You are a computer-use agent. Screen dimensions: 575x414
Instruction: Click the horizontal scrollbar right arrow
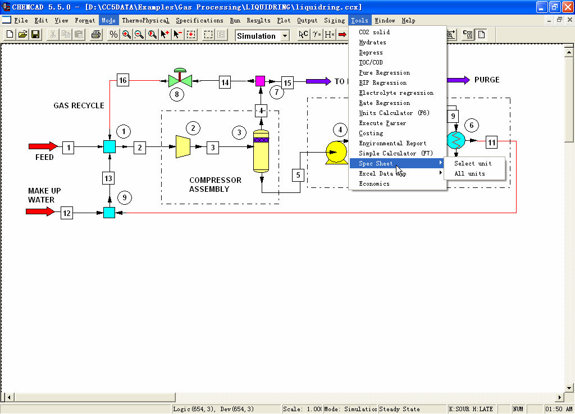tap(560, 397)
